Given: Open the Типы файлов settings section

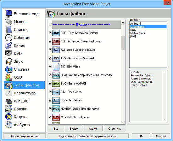Looking at the screenshot, I should [x=24, y=85].
